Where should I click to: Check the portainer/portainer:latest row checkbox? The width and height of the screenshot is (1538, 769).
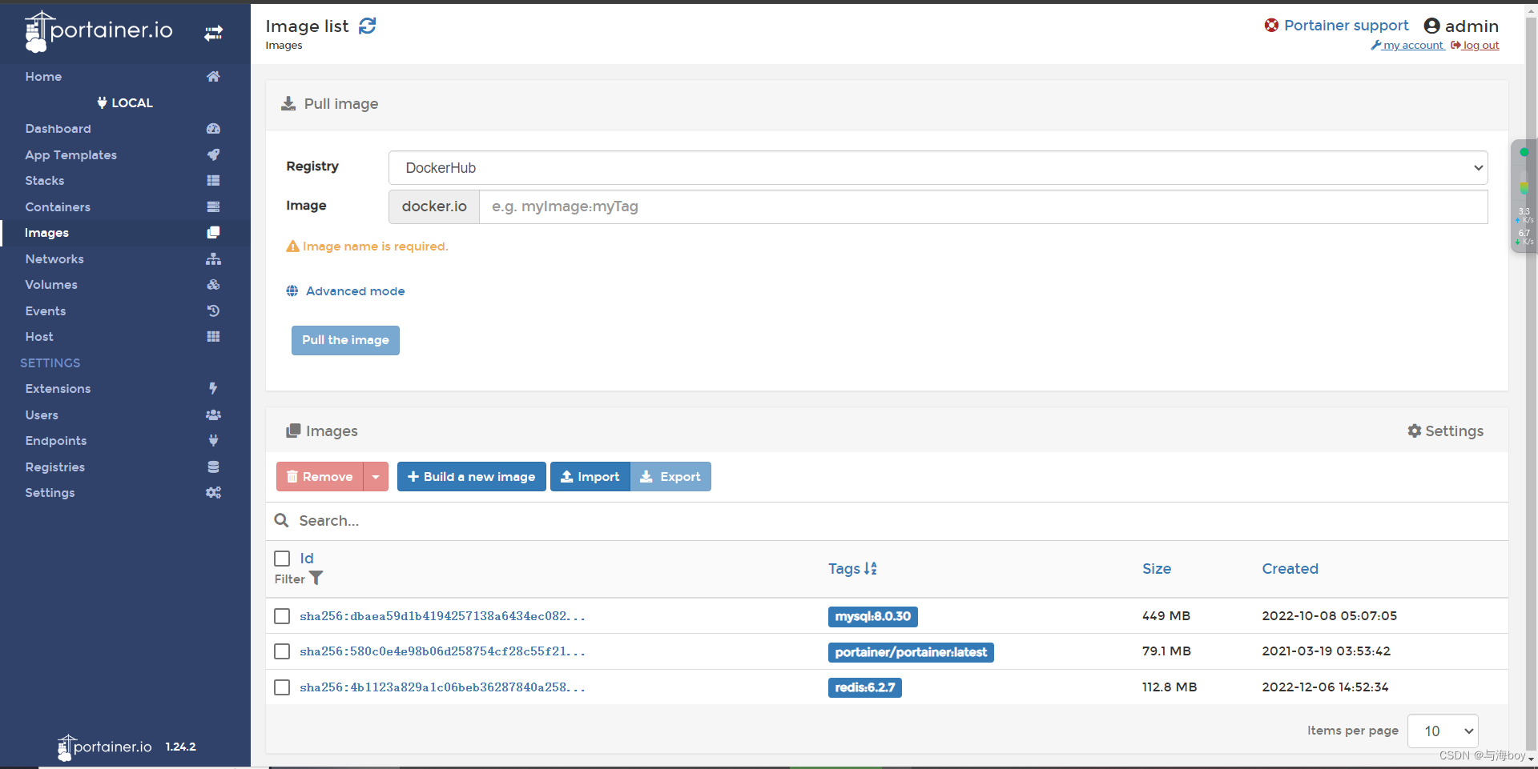tap(282, 651)
